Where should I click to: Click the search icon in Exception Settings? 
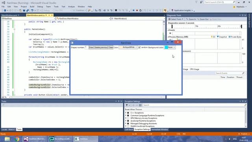point(245,105)
